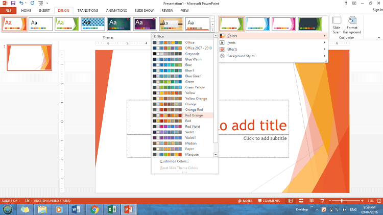The height and width of the screenshot is (215, 383).
Task: Click the Windows Start button
Action: (x=8, y=209)
